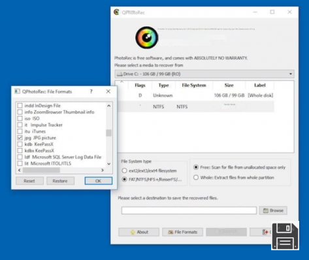Screen dimensions: 309x260
Task: Uncheck the jpg JPG picture checkbox
Action: (x=20, y=137)
